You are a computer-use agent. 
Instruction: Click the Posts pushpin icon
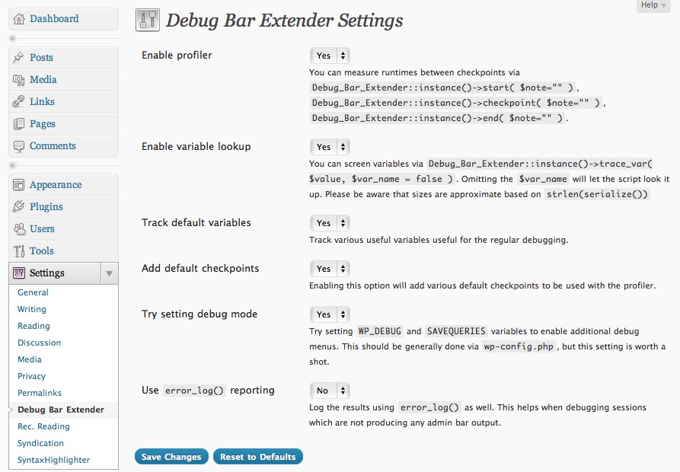pyautogui.click(x=19, y=58)
